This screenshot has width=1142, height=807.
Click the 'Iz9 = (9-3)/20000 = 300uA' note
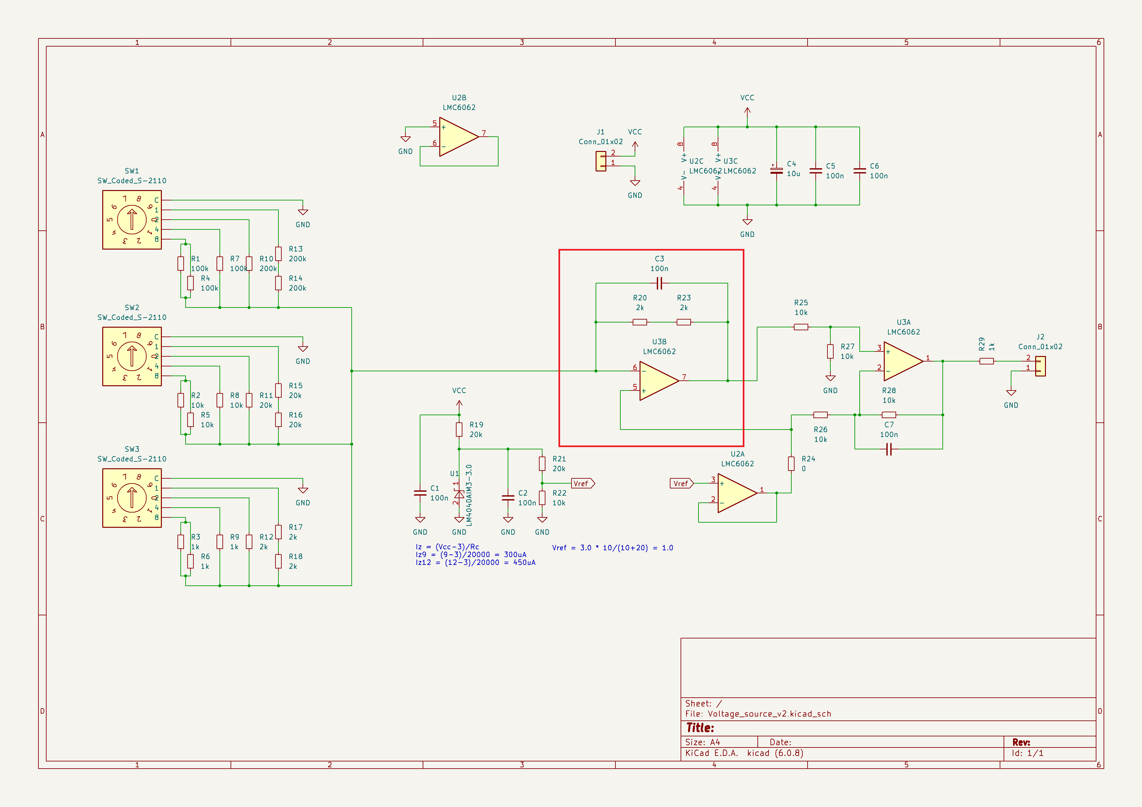[471, 554]
